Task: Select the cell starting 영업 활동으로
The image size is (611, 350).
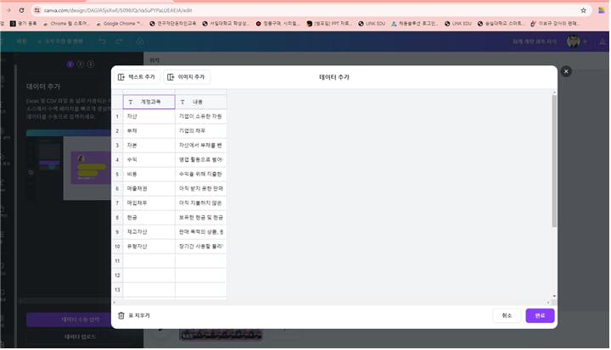Action: point(200,159)
